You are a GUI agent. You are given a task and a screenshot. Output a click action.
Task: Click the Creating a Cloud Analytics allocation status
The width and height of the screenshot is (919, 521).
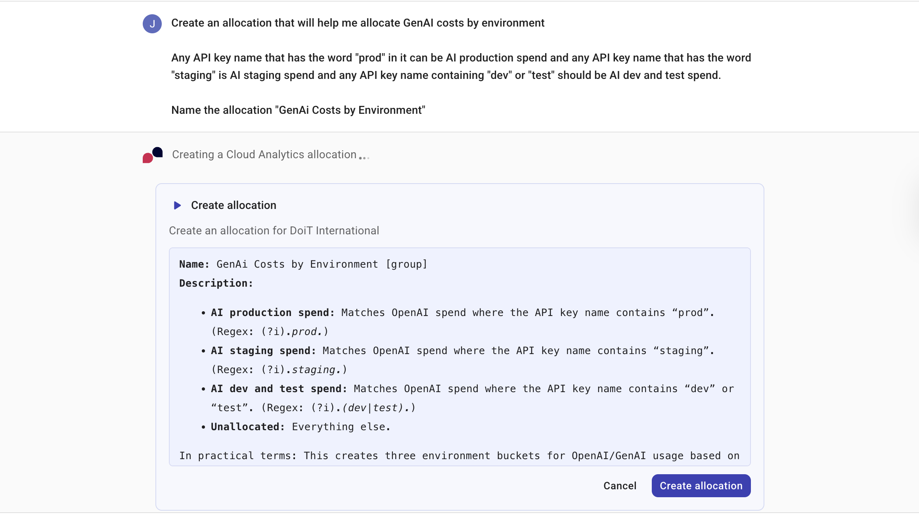point(264,155)
